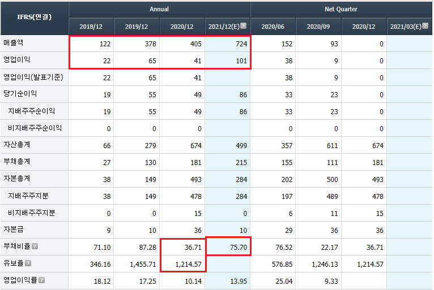Select the 71.10 debt ratio cell

(91, 247)
